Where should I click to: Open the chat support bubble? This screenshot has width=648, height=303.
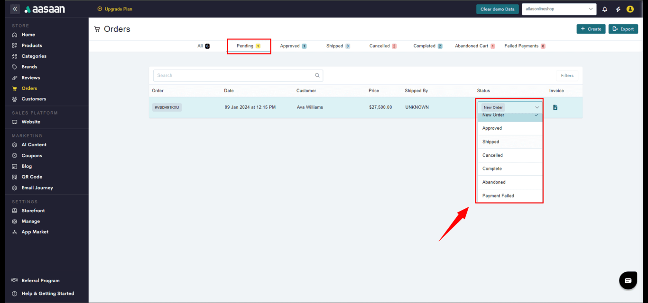[x=628, y=280]
